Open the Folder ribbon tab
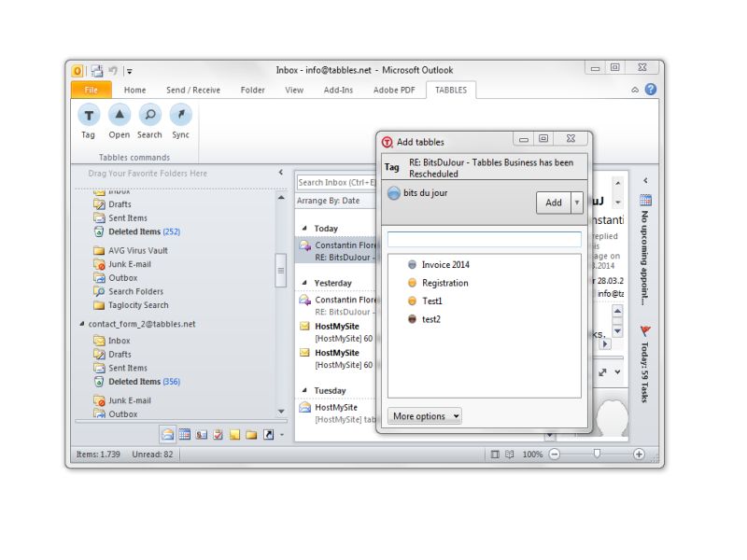 click(x=252, y=90)
